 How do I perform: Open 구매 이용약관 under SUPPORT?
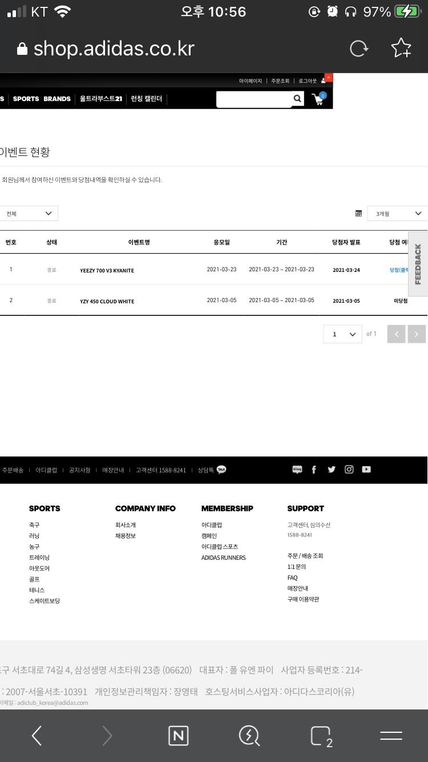[303, 599]
